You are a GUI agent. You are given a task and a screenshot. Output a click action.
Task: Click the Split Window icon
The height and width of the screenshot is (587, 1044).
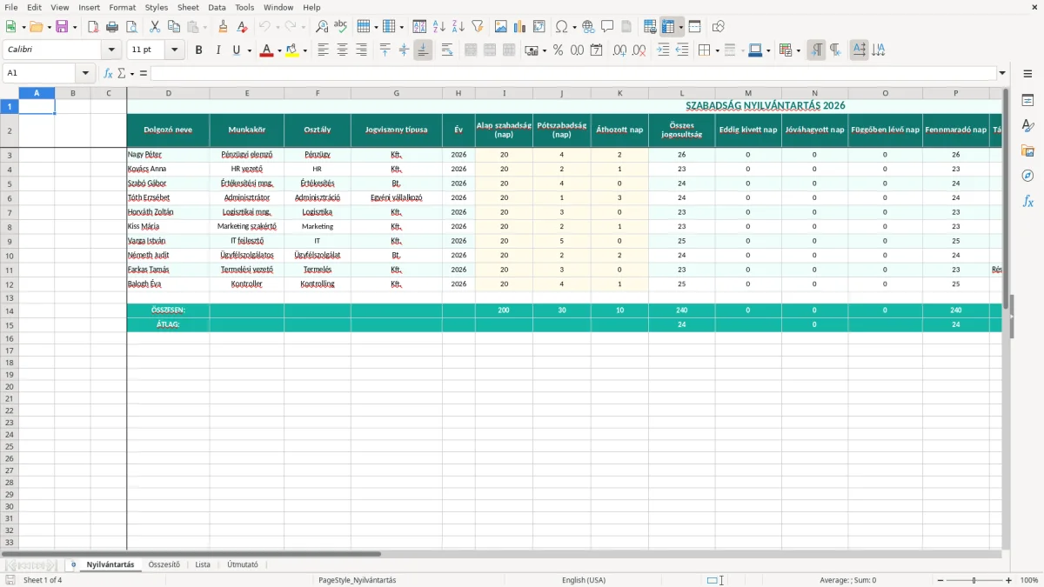(x=695, y=27)
